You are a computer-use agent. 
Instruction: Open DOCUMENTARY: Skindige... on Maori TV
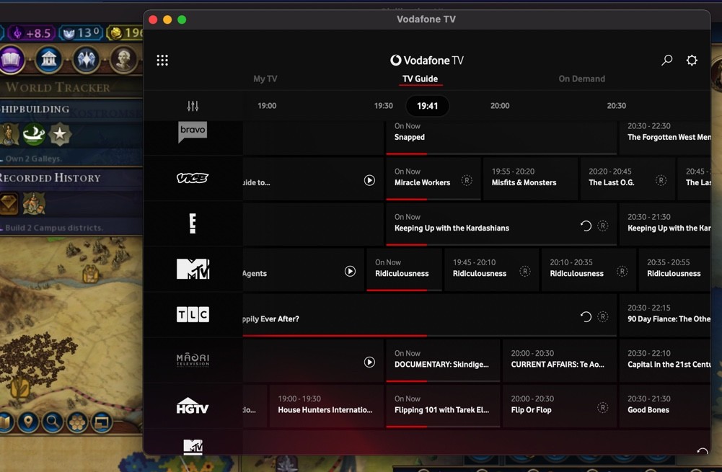point(443,360)
